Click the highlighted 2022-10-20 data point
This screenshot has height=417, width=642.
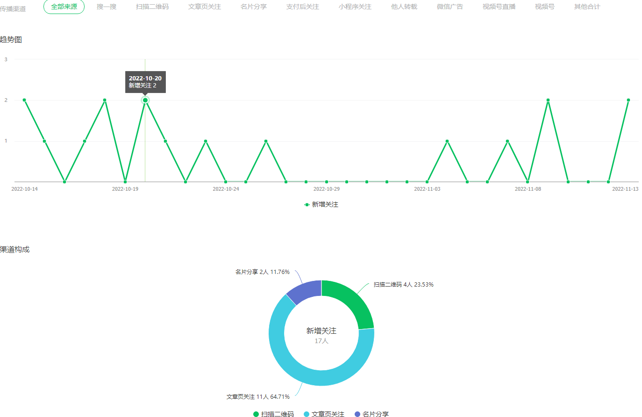click(x=145, y=100)
